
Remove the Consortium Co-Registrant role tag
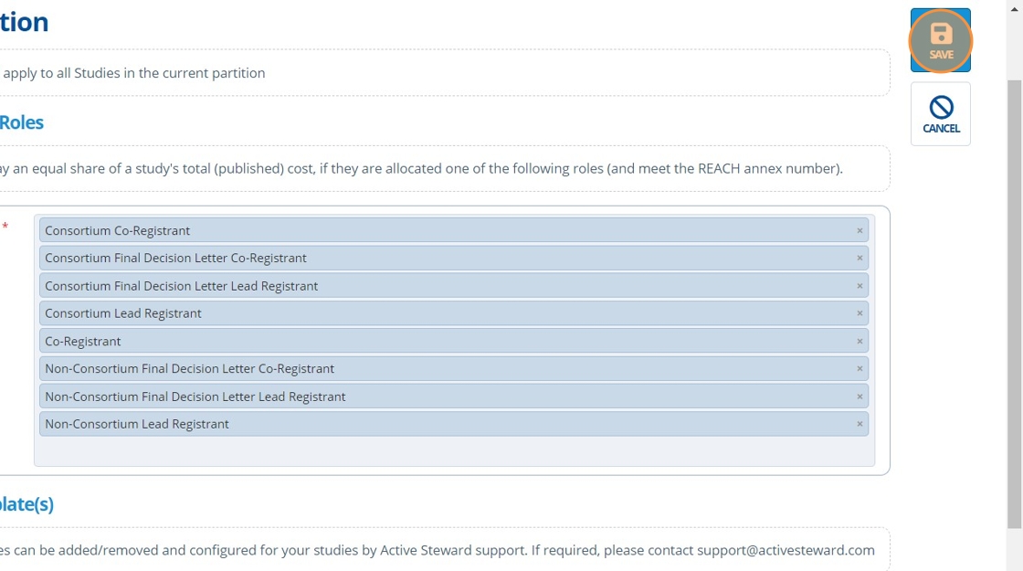click(860, 231)
